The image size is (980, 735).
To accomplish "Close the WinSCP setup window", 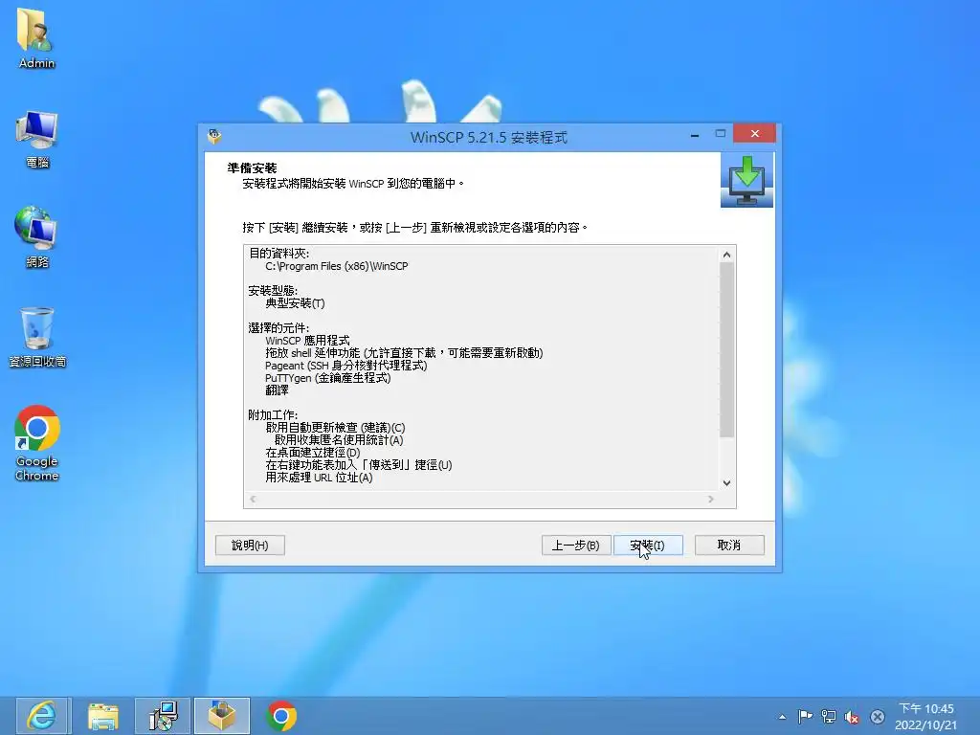I will 755,134.
